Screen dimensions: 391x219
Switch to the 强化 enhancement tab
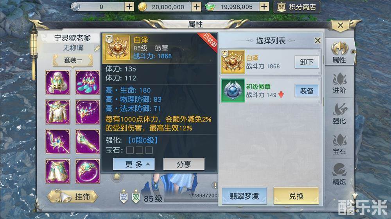coord(339,113)
